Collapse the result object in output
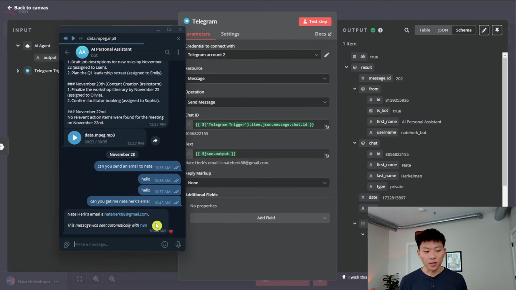Image resolution: width=516 pixels, height=290 pixels. tap(346, 67)
